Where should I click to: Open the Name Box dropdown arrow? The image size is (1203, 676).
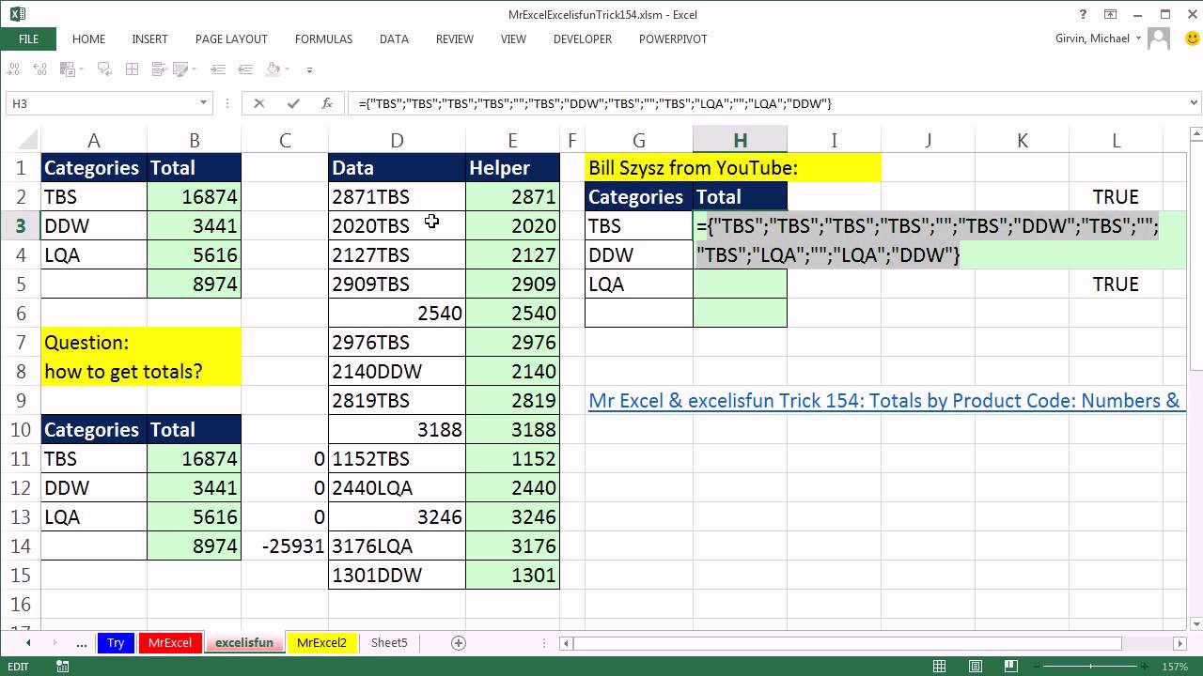[203, 103]
